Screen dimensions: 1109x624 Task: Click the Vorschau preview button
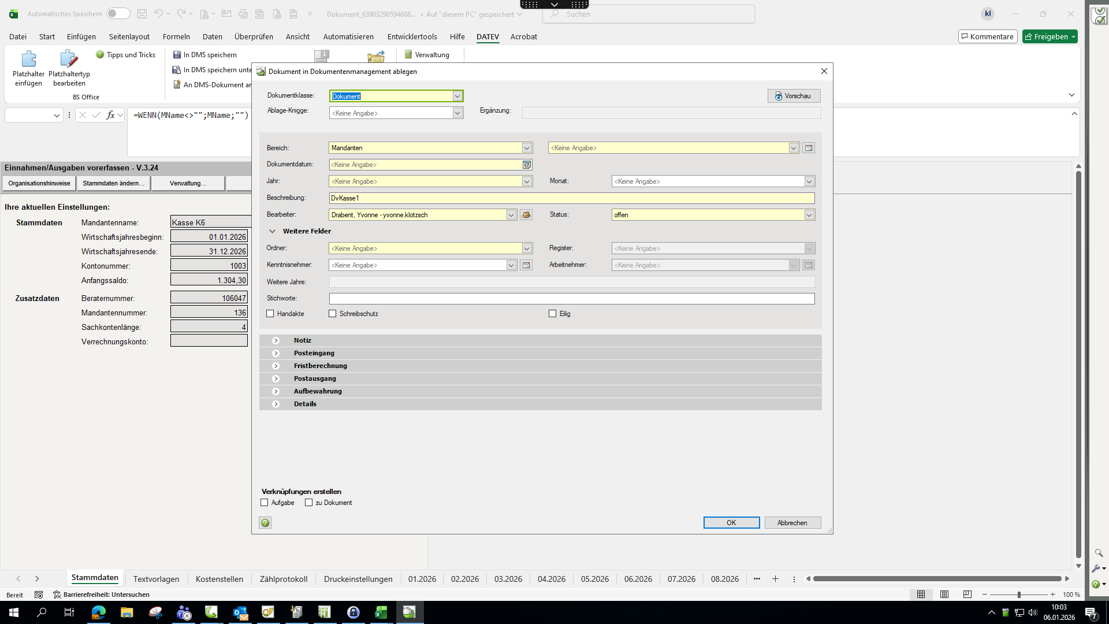point(794,96)
